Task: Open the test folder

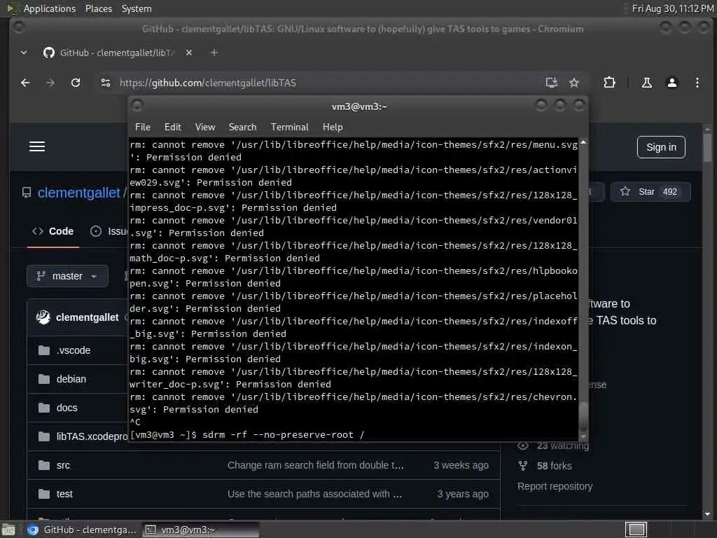Action: click(x=64, y=494)
